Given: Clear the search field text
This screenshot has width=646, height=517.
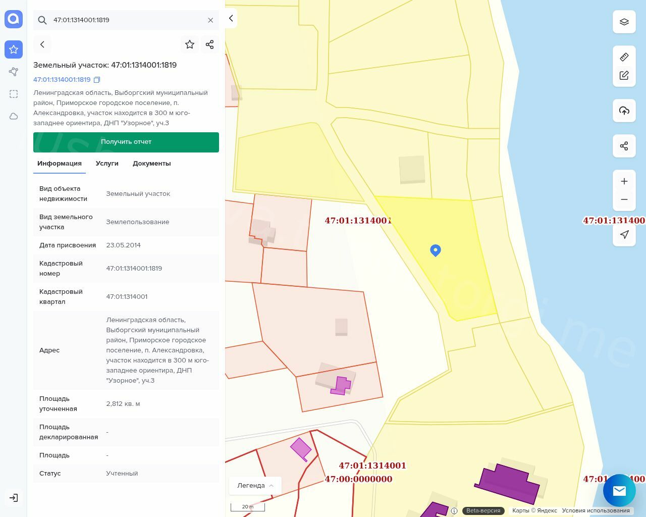Looking at the screenshot, I should point(210,20).
